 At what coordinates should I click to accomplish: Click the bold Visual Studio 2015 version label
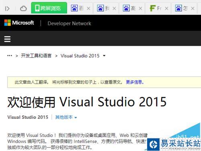pyautogui.click(x=28, y=117)
